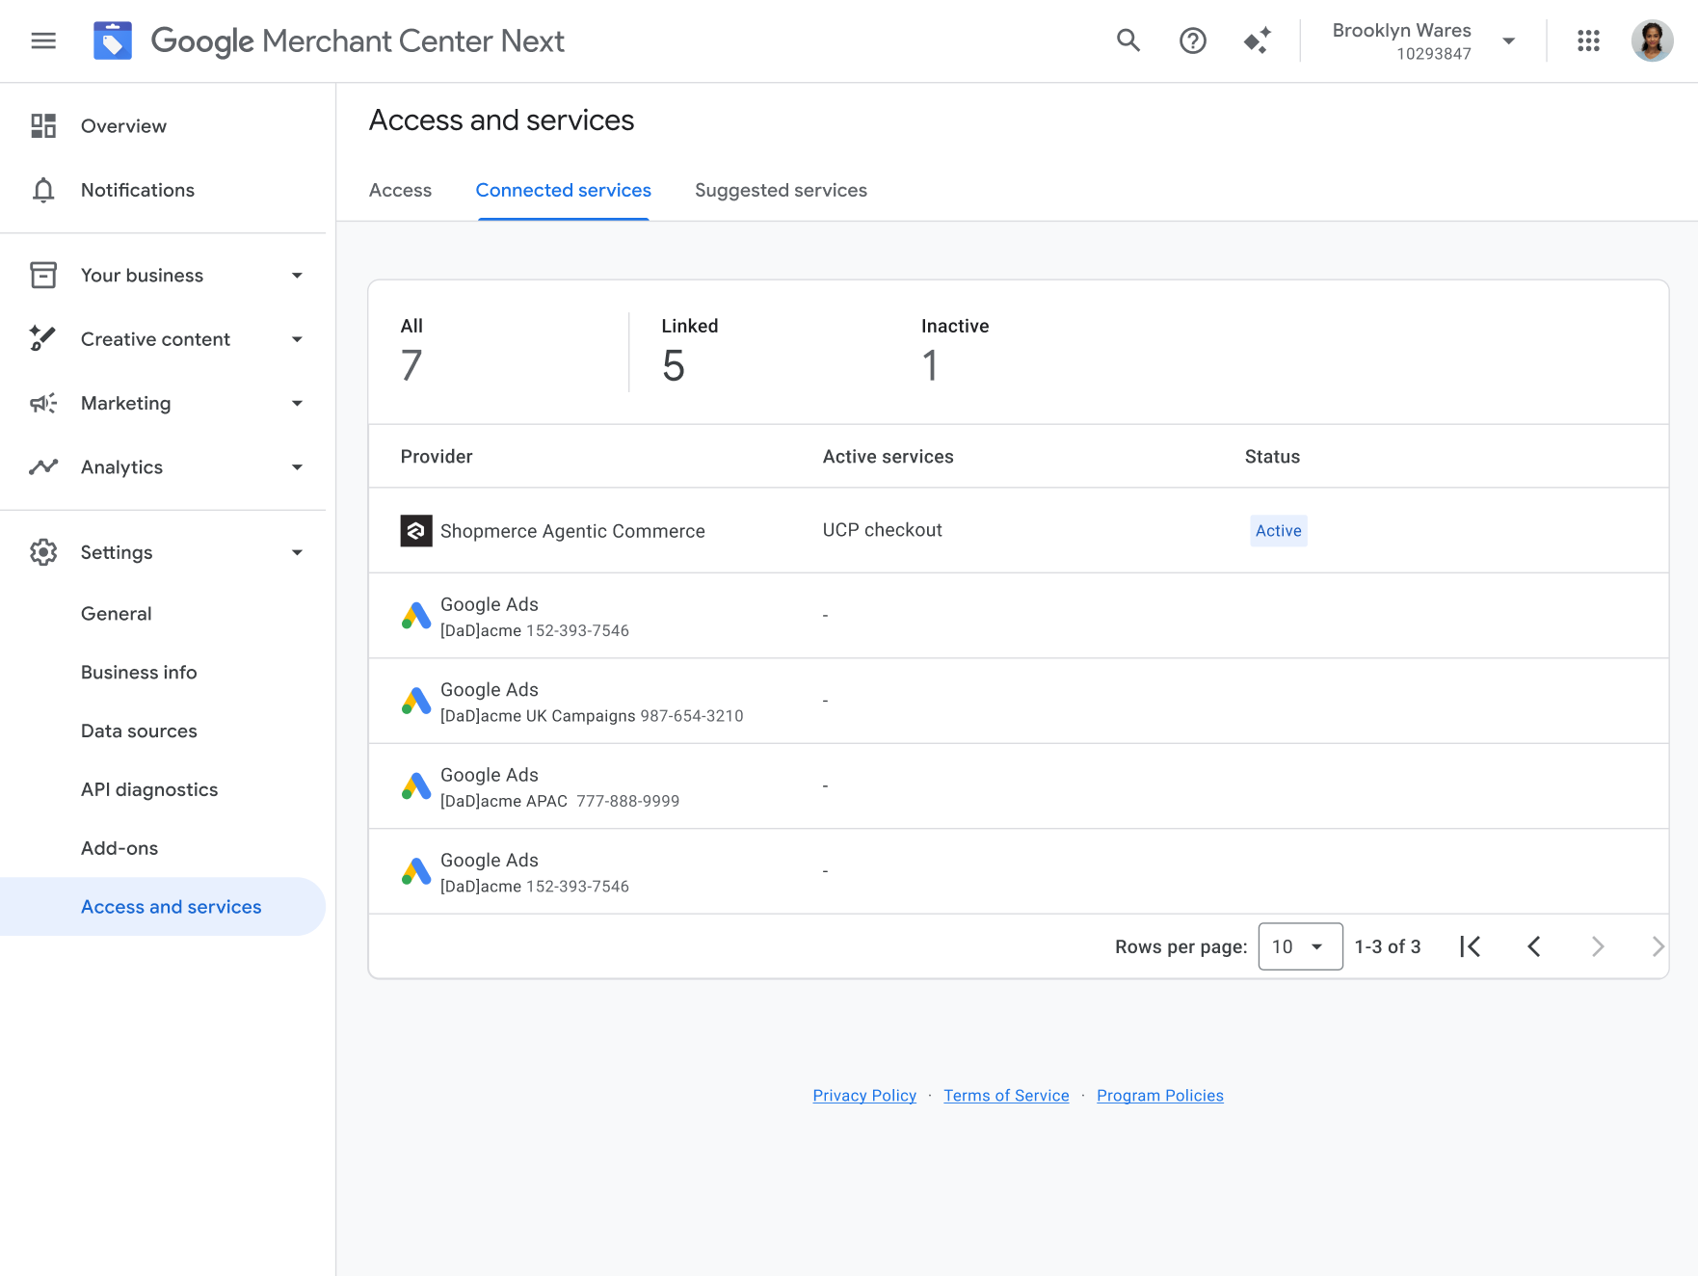Filter by Inactive services count
The width and height of the screenshot is (1698, 1276).
pyautogui.click(x=955, y=351)
